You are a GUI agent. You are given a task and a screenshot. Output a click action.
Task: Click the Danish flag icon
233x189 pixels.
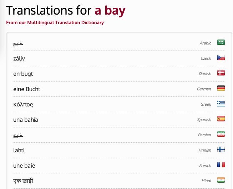(x=221, y=73)
